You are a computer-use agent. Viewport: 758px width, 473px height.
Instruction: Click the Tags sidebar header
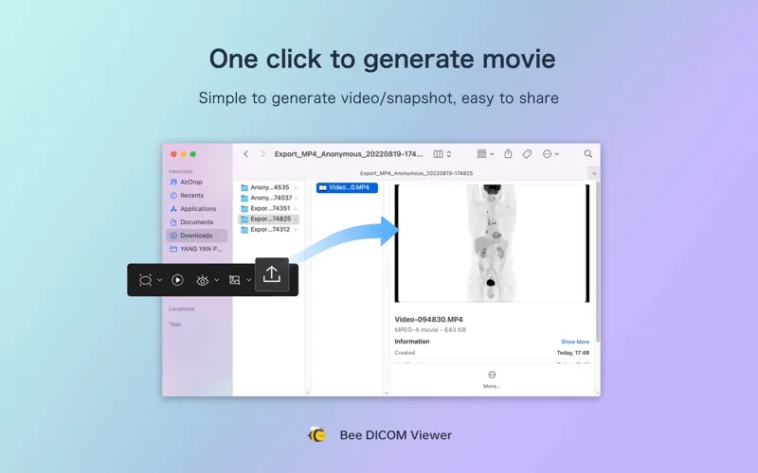click(x=175, y=324)
